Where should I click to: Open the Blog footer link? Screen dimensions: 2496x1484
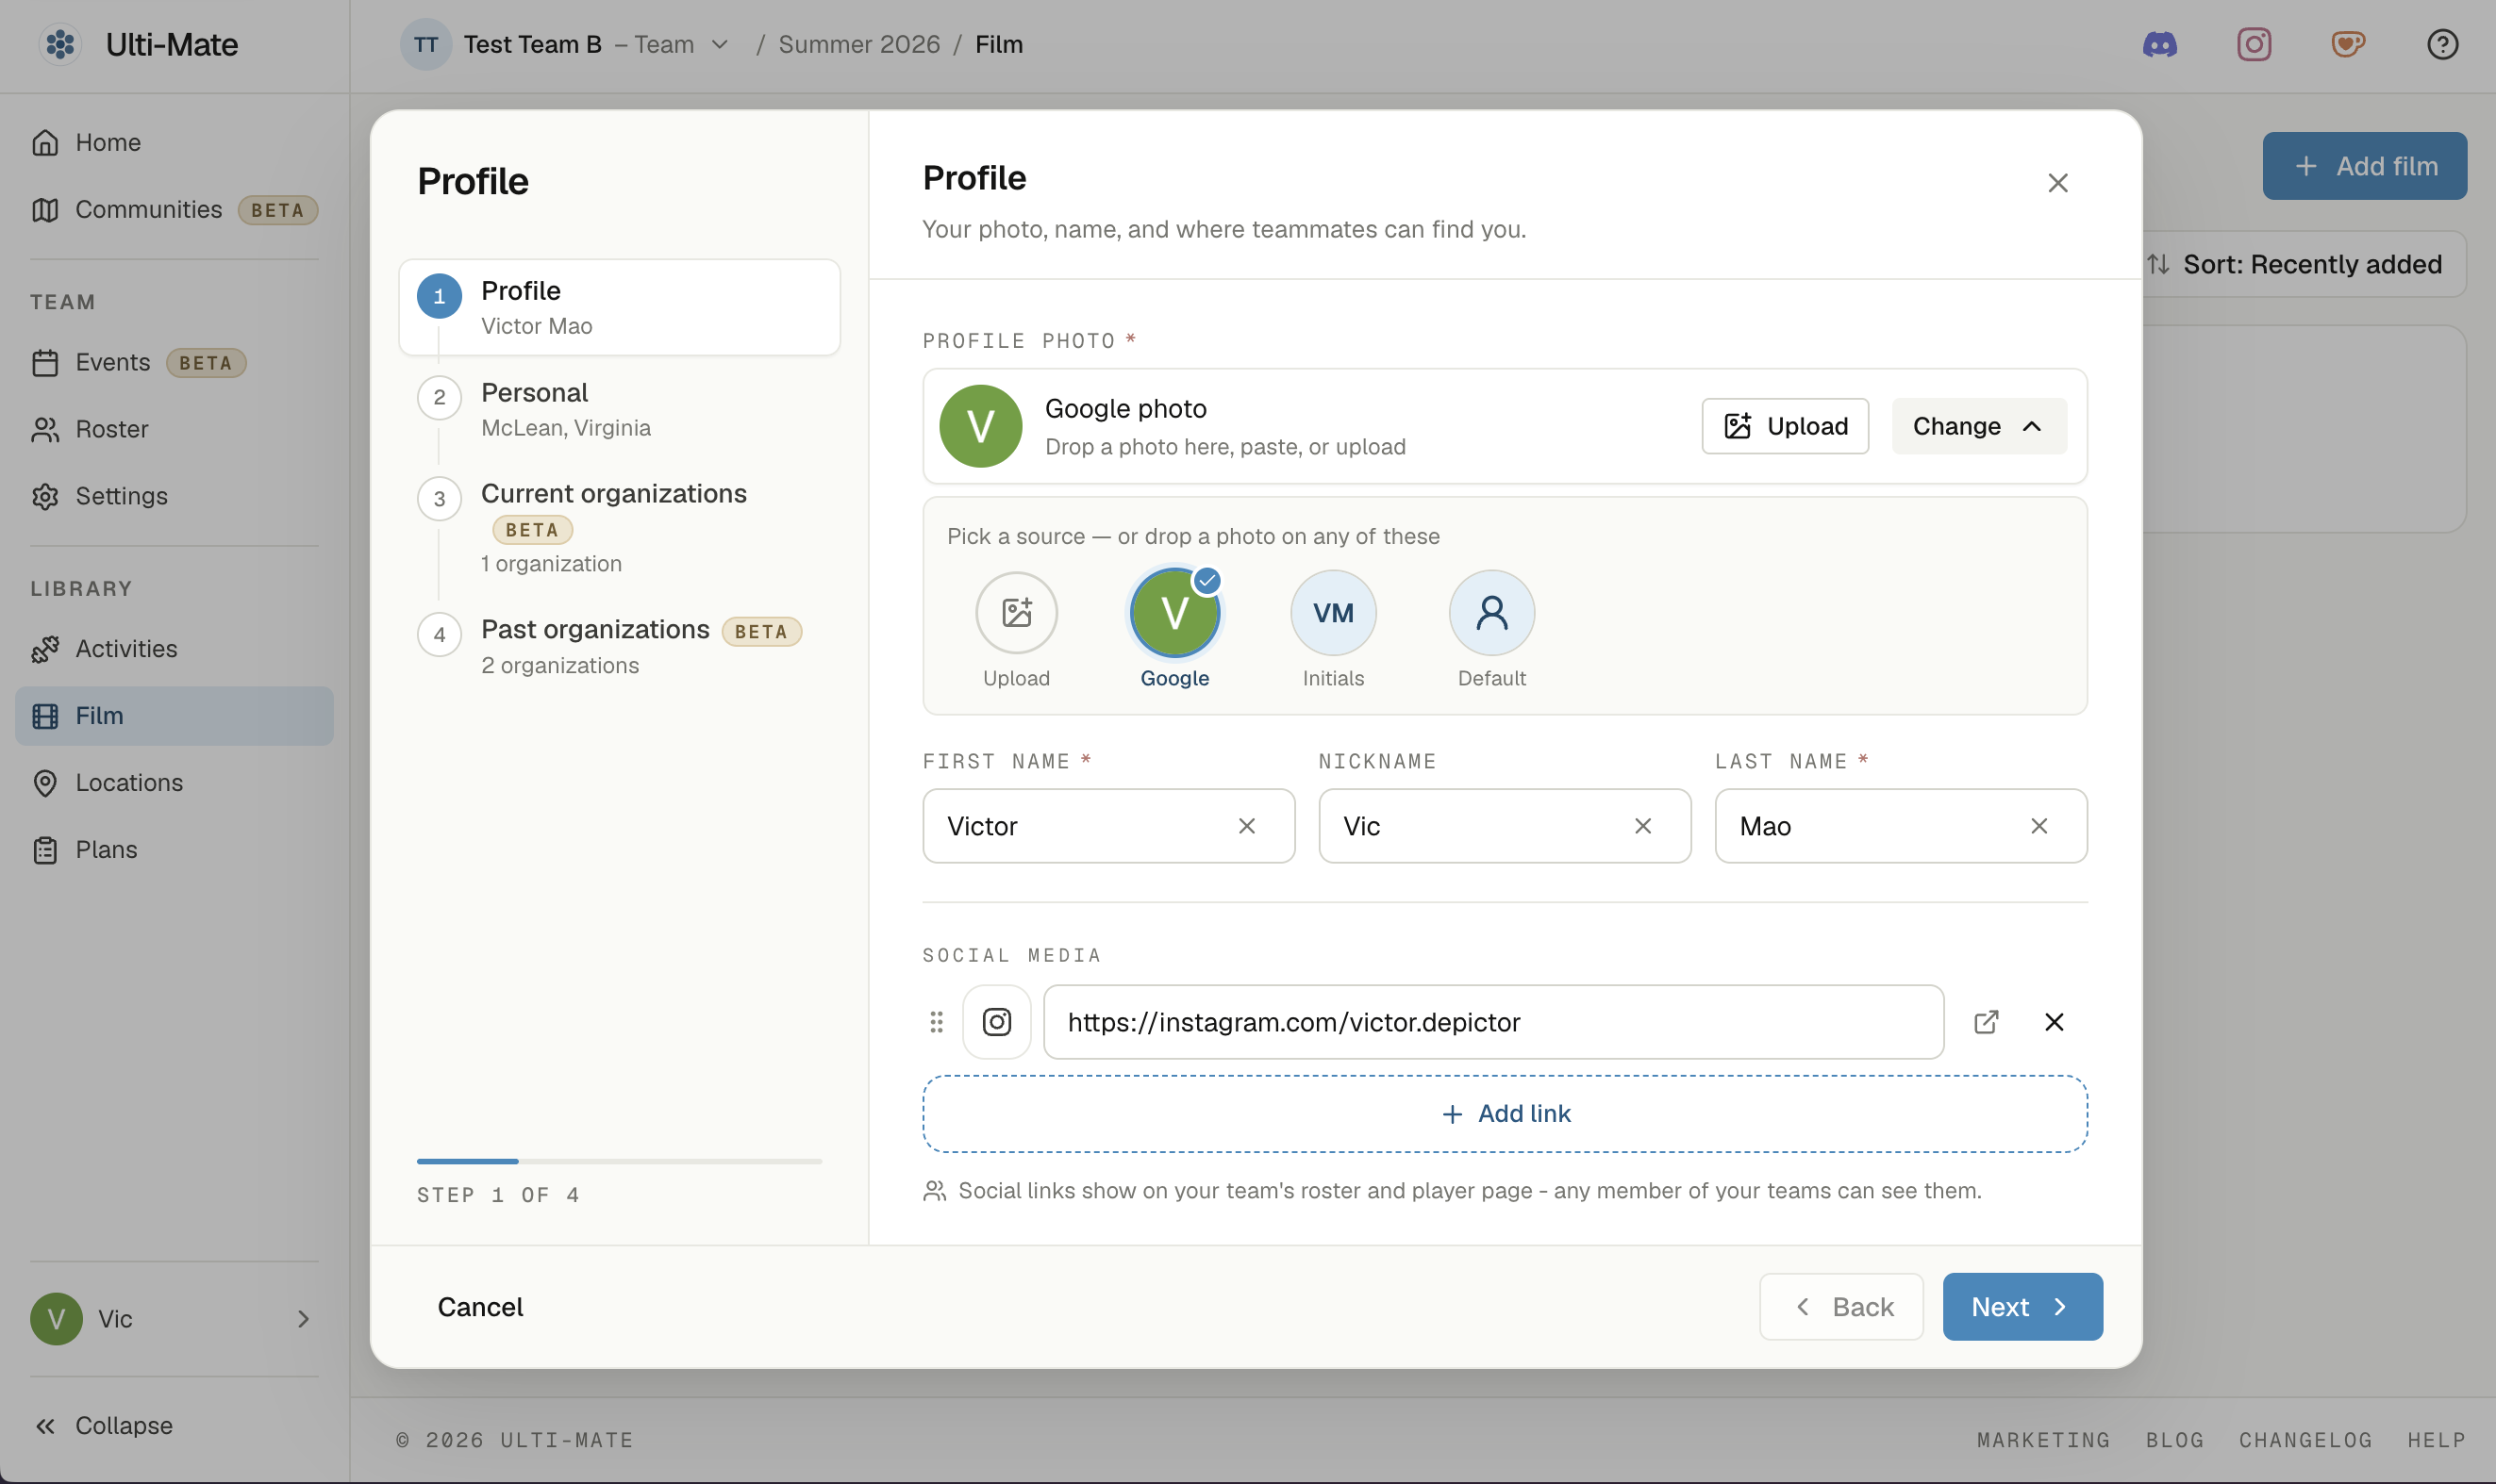[x=2175, y=1440]
